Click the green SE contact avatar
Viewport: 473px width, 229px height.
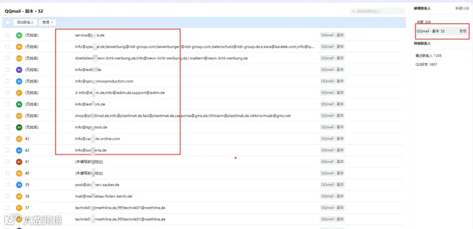[x=19, y=35]
